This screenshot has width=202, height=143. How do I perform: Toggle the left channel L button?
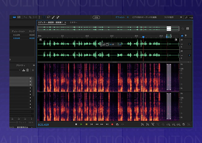coord(190,44)
